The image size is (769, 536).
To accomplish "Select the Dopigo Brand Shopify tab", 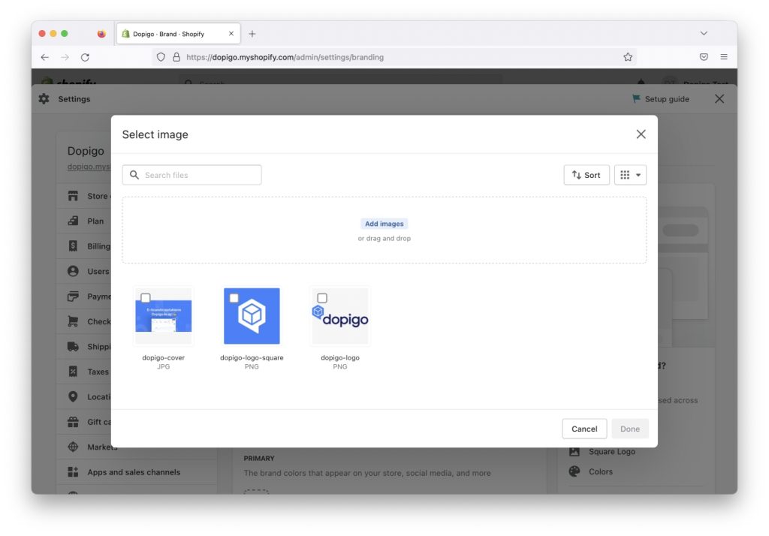I will pos(179,34).
